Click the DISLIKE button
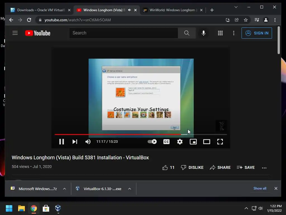The image size is (286, 215). point(192,167)
